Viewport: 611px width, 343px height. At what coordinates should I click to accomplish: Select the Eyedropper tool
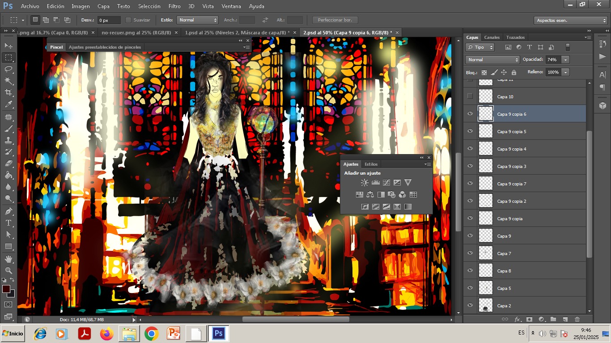click(x=8, y=105)
